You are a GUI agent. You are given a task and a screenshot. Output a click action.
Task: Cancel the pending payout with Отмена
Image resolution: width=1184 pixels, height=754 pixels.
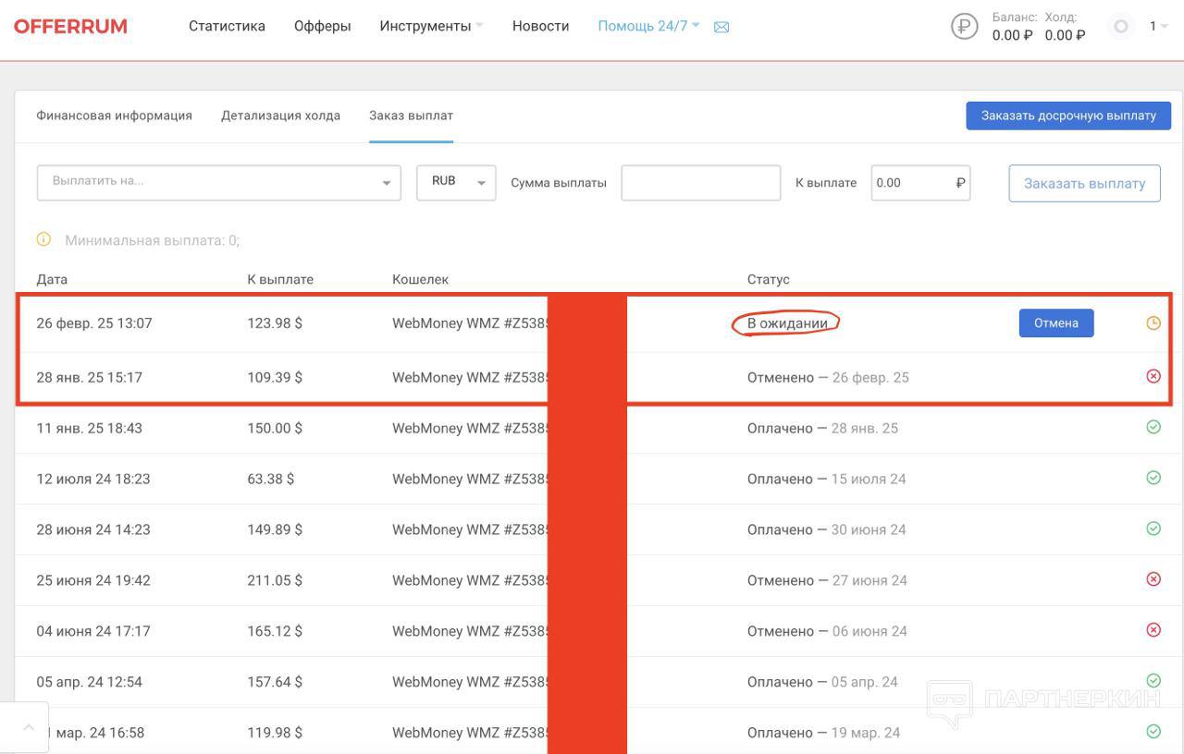pyautogui.click(x=1055, y=323)
